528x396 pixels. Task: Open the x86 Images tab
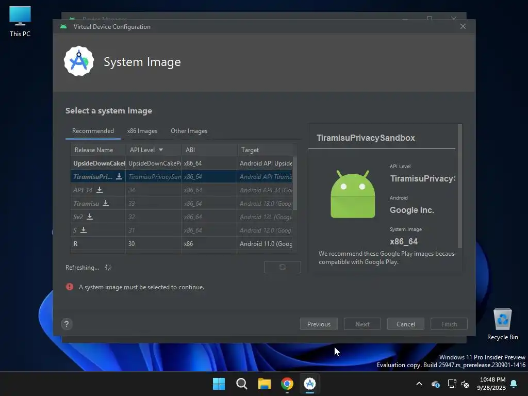point(142,131)
